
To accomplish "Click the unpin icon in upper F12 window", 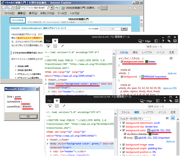I will (169, 41).
